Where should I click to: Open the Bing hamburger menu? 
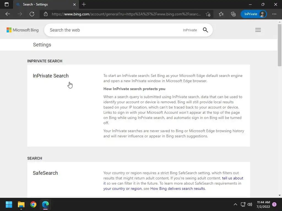[258, 30]
